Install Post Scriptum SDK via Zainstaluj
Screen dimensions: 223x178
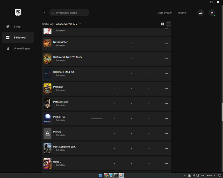click(x=59, y=150)
